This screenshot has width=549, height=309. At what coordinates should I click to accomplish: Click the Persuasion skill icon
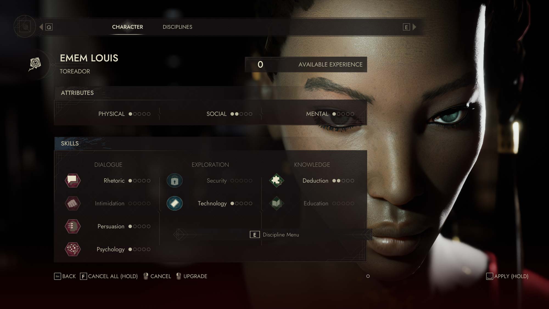pyautogui.click(x=73, y=226)
